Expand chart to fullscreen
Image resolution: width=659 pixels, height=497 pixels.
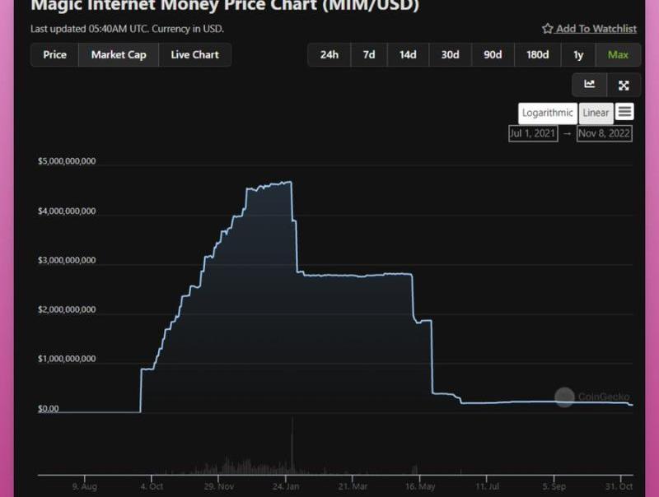624,86
